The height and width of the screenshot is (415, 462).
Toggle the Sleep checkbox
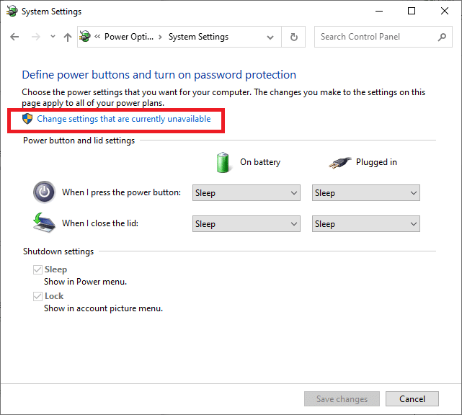click(37, 269)
